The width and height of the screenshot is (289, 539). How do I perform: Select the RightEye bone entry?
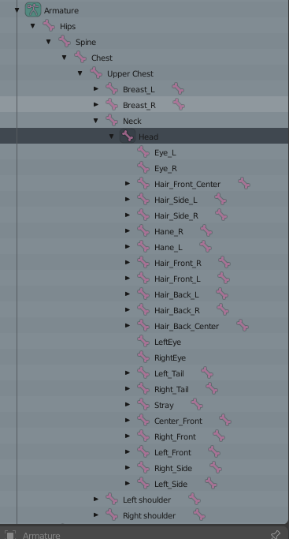[170, 357]
